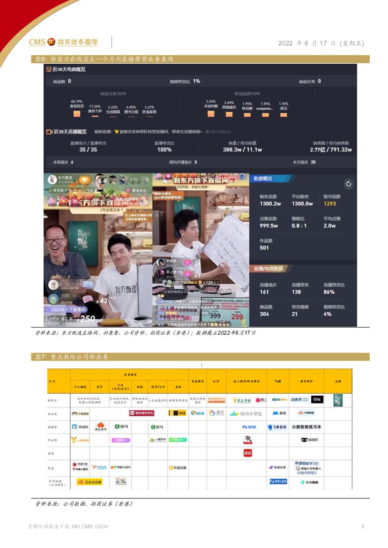Click the 主播 column thumbnail in the 新东方 row
This screenshot has height=548, width=388.
click(338, 400)
